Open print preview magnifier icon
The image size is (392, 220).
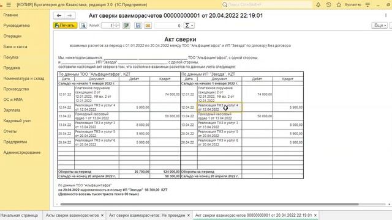tap(83, 26)
